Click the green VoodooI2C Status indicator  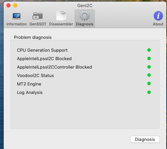[x=149, y=75]
